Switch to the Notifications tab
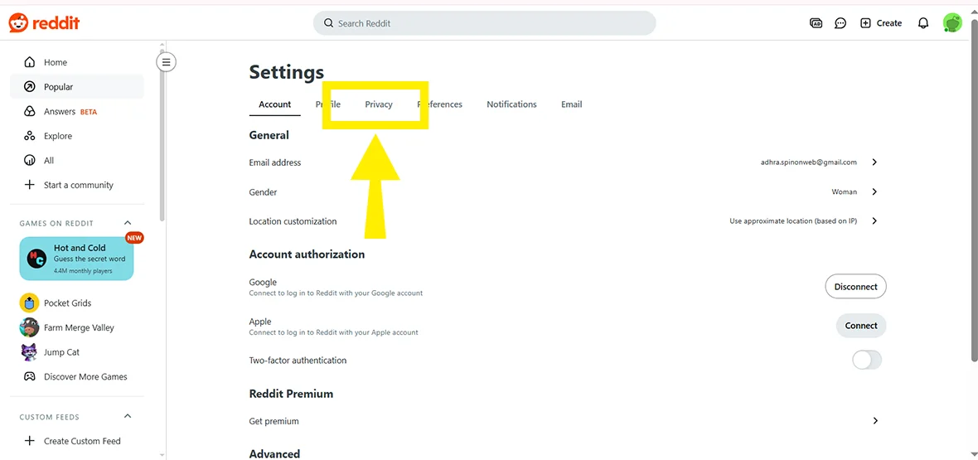 511,104
